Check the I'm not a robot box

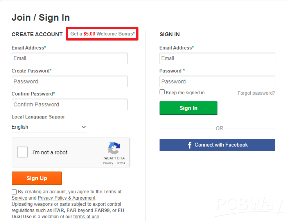[22, 152]
